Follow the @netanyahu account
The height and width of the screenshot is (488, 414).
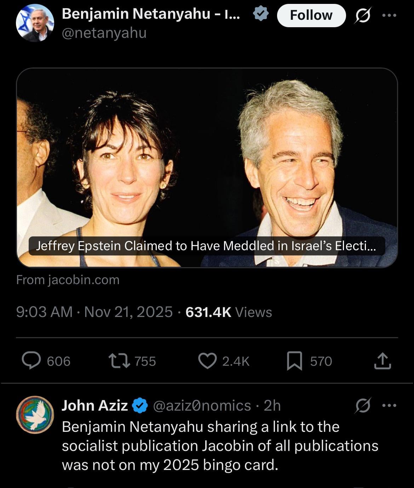point(311,16)
